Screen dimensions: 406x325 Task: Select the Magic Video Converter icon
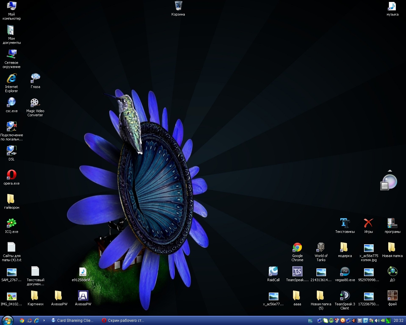[35, 103]
